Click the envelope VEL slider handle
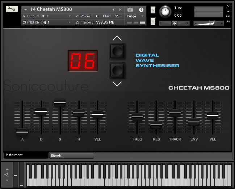This screenshot has width=235, height=189. point(97,114)
